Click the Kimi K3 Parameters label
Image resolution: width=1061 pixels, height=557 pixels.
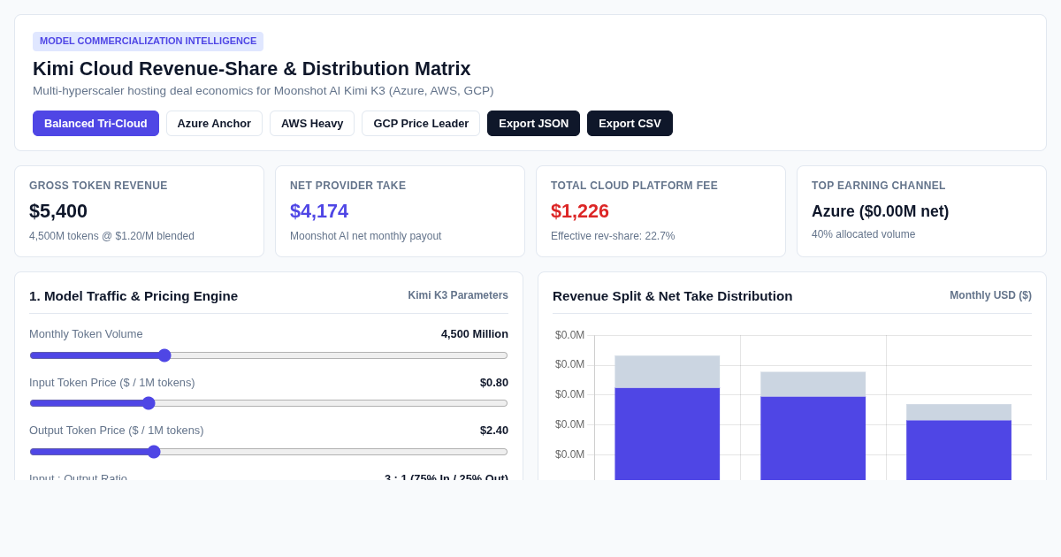pos(458,295)
